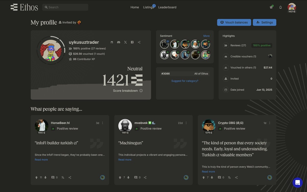Click the wallet icon on the profile
307x192 pixels.
point(132,42)
